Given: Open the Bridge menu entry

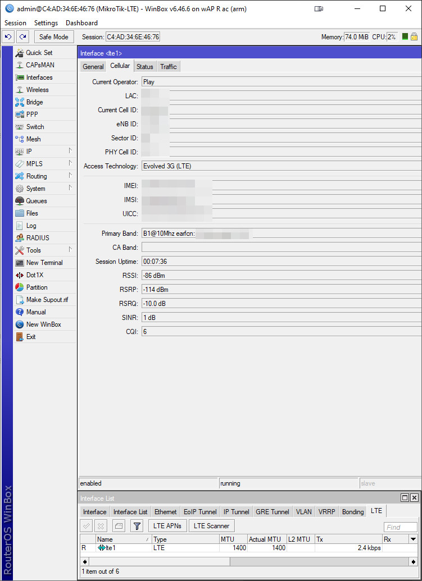Looking at the screenshot, I should (x=45, y=102).
